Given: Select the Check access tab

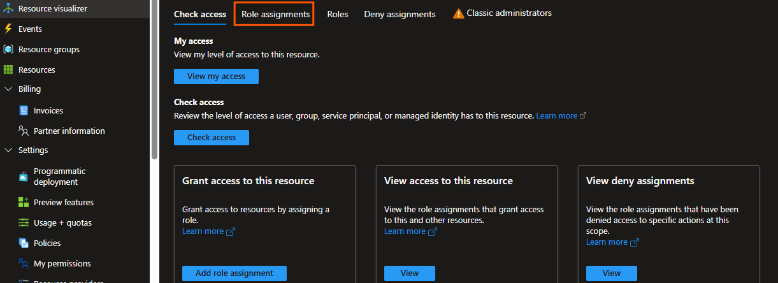Looking at the screenshot, I should pos(200,14).
